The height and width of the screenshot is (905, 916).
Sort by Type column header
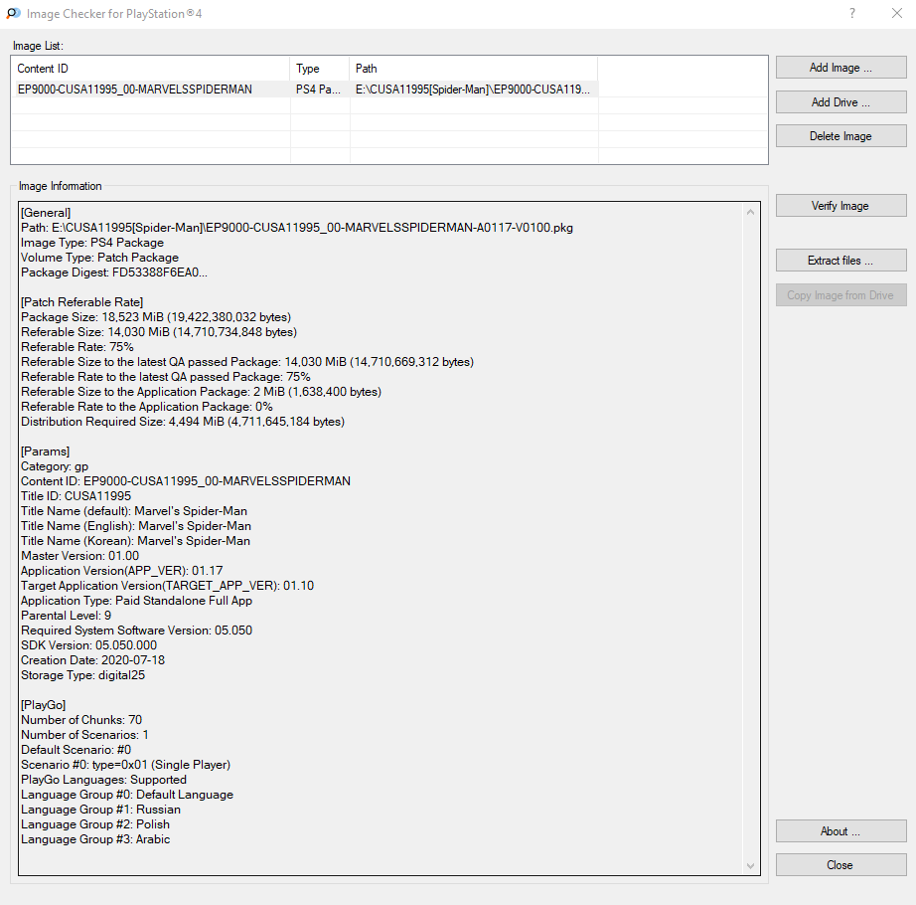320,69
